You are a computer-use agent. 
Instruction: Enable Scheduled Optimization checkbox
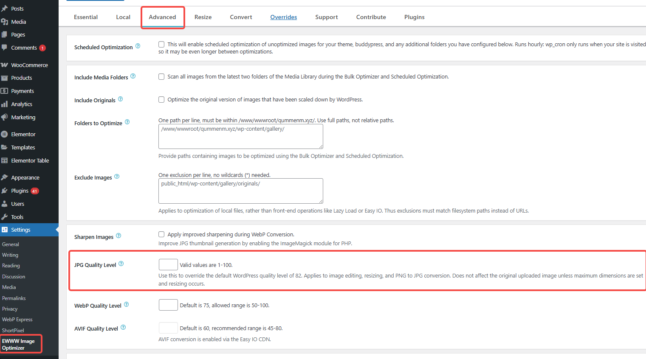pyautogui.click(x=161, y=44)
